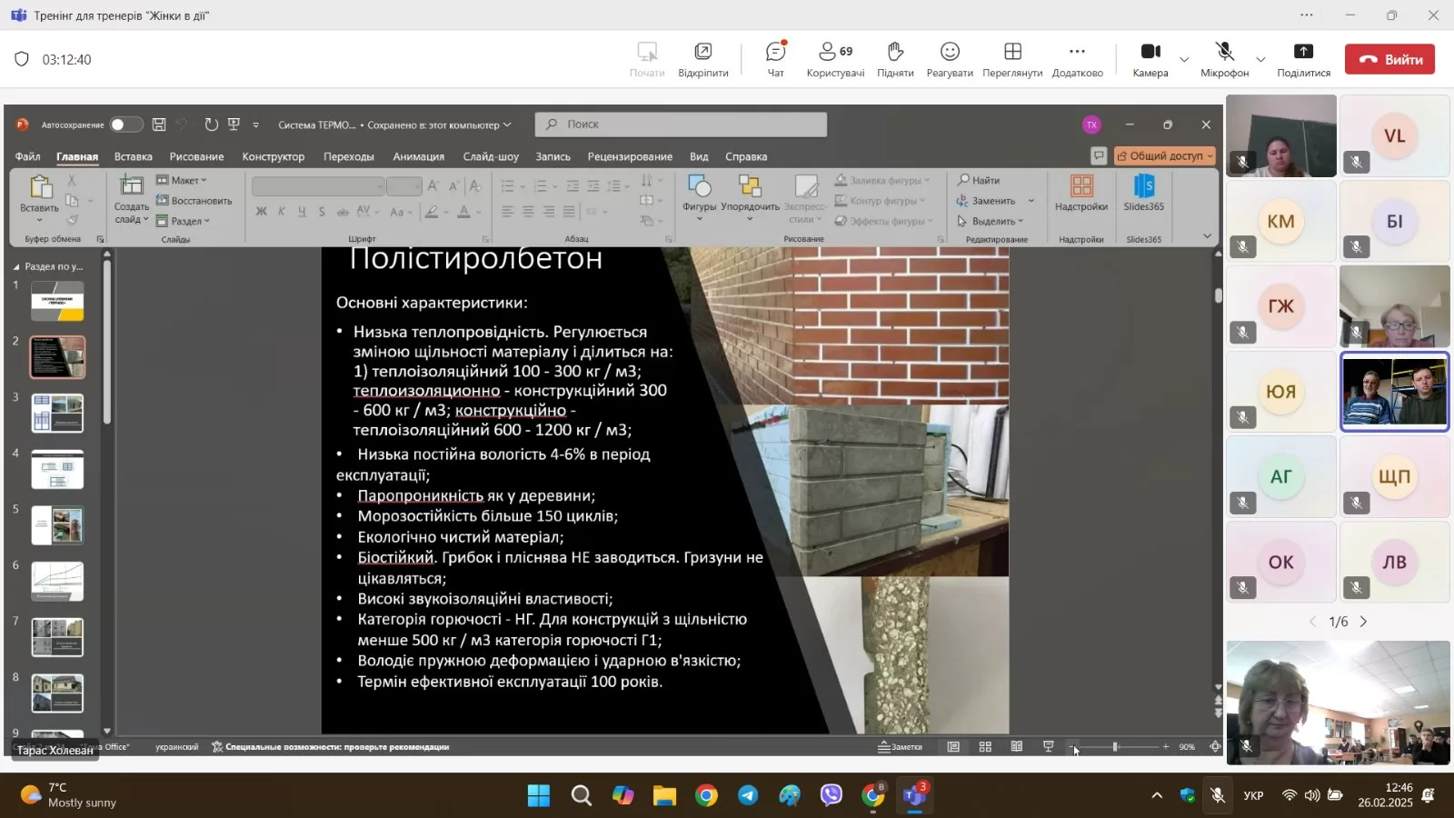
Task: Select slide 3 thumbnail in panel
Action: coord(57,414)
